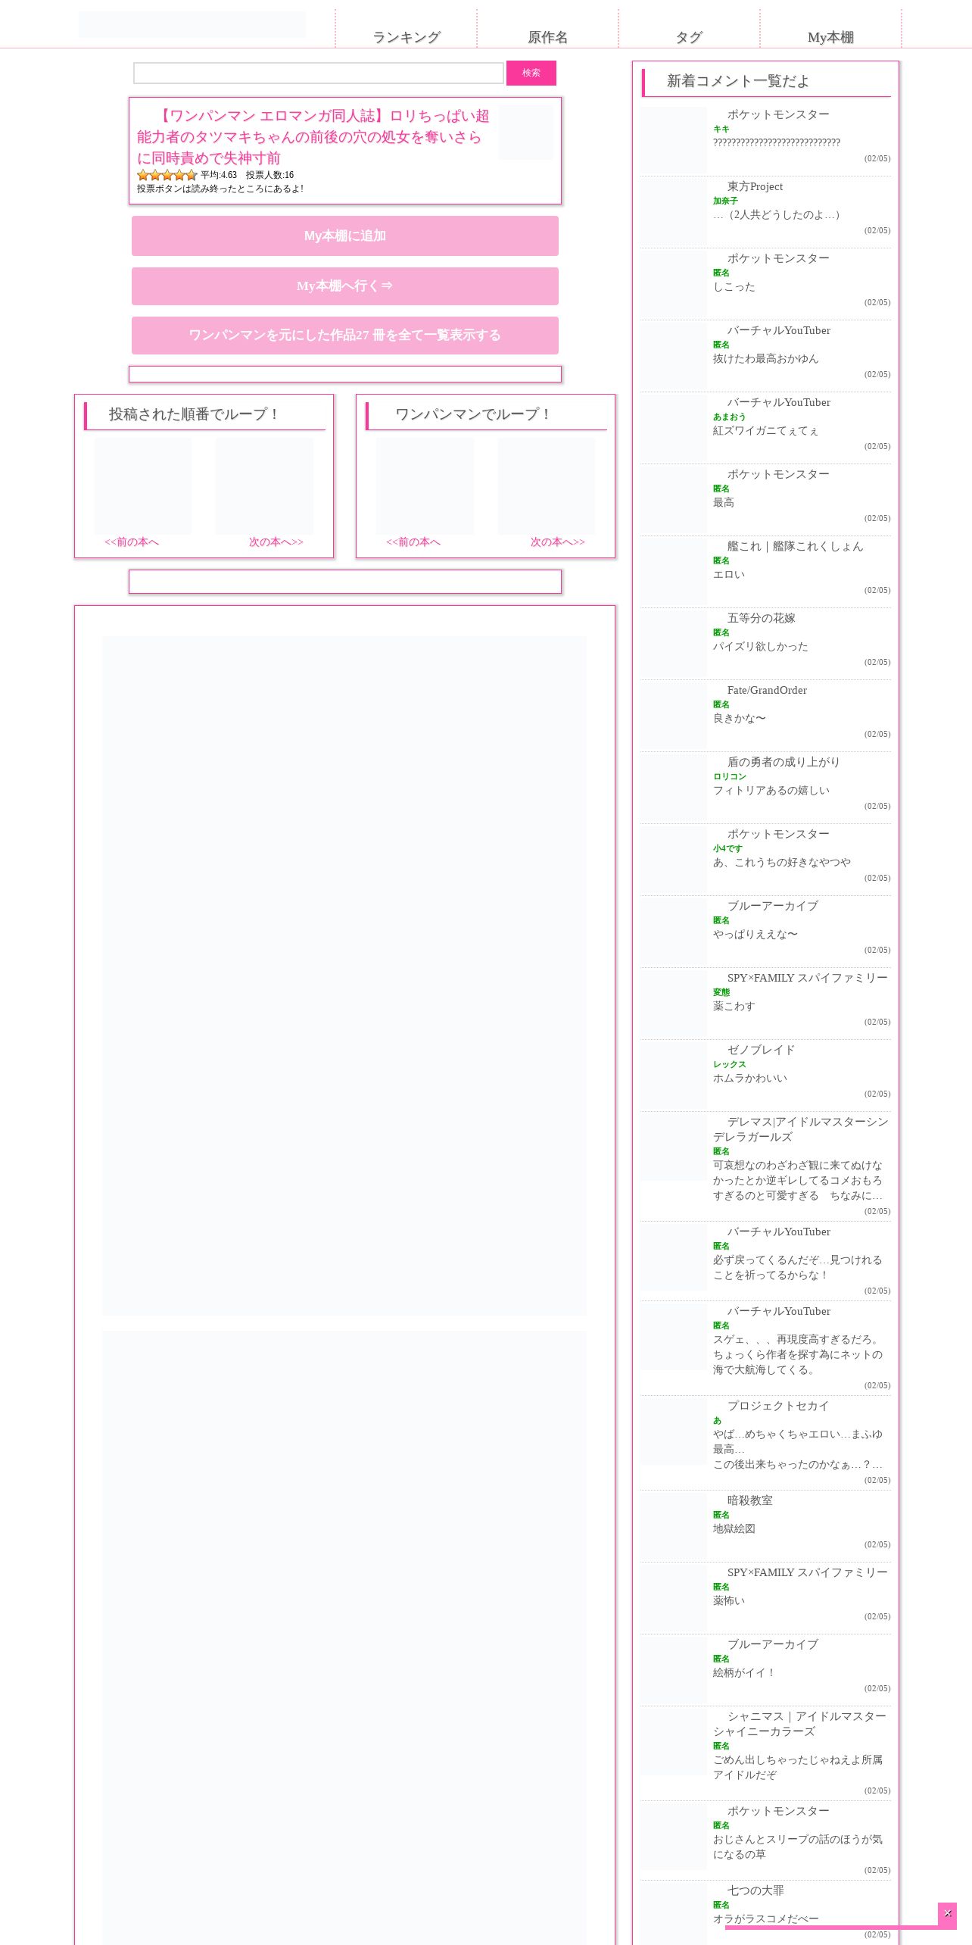Click commenter name キキ

pyautogui.click(x=721, y=129)
